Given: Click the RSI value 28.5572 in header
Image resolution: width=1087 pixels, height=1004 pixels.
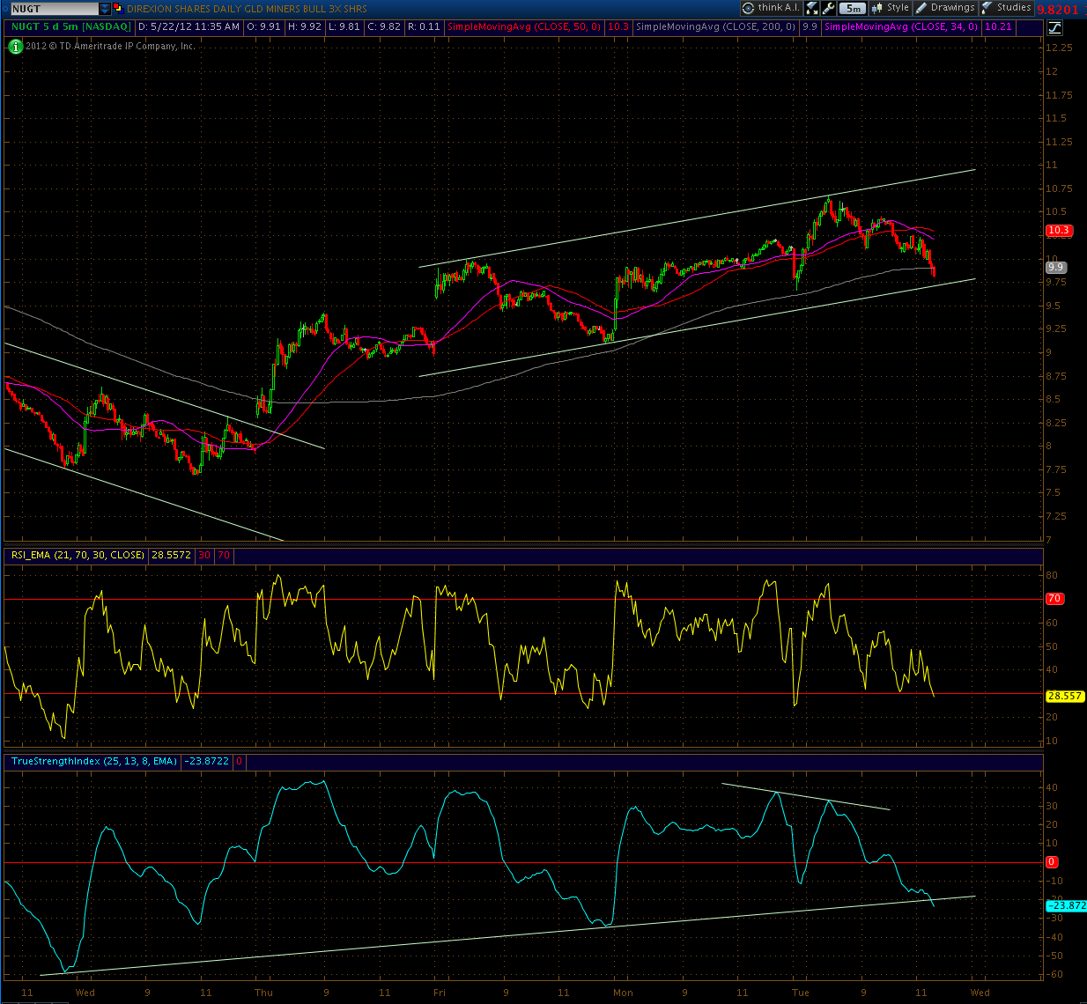Looking at the screenshot, I should coord(171,555).
